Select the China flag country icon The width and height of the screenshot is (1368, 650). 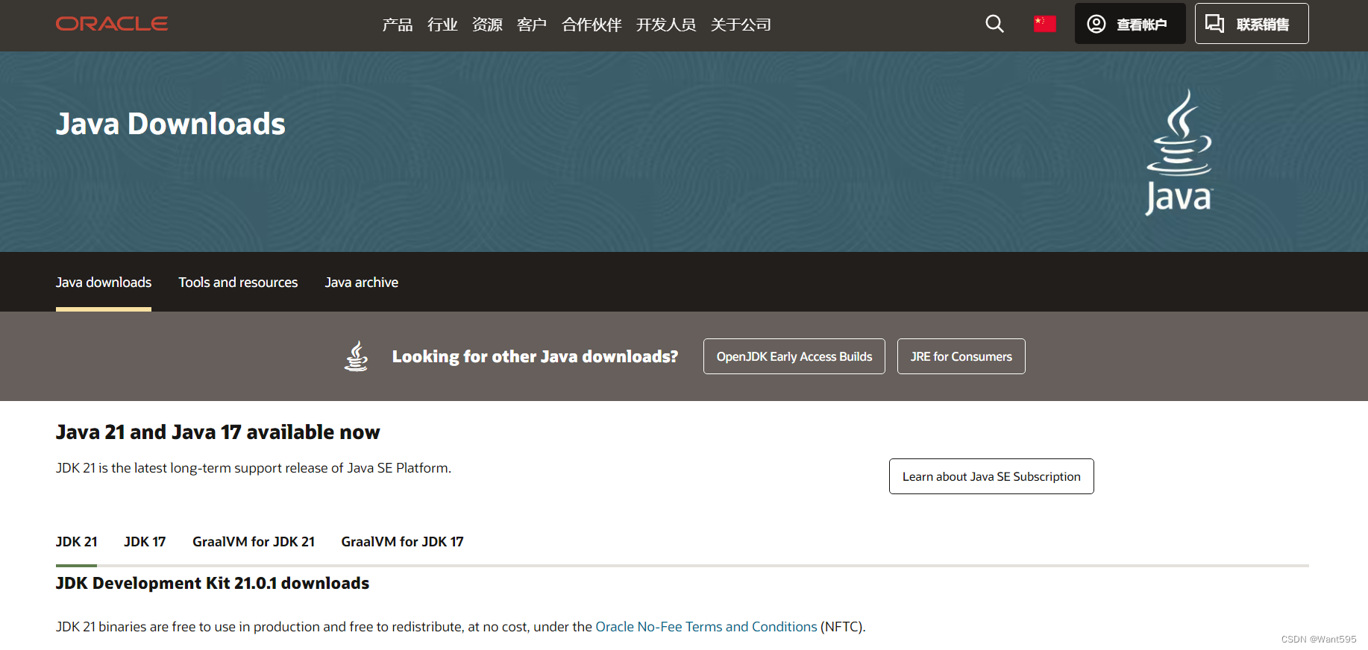click(x=1044, y=24)
